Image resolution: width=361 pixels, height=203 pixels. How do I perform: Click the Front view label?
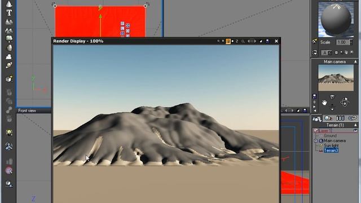pos(27,111)
